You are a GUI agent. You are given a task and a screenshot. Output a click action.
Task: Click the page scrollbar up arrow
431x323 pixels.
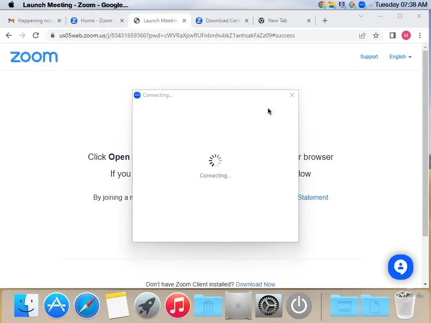(425, 47)
